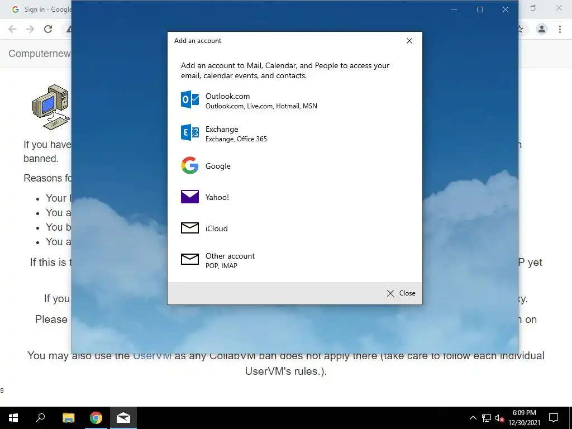Viewport: 572px width, 429px height.
Task: Open taskbar Search
Action: (40, 418)
